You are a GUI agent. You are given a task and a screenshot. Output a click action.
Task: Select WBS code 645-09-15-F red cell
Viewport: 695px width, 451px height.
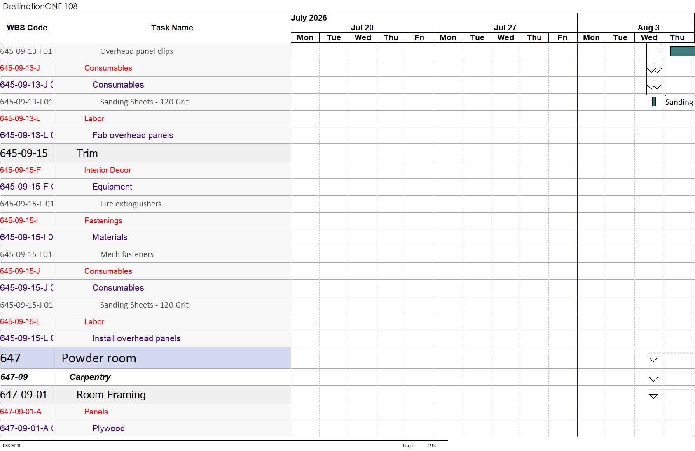tap(27, 170)
